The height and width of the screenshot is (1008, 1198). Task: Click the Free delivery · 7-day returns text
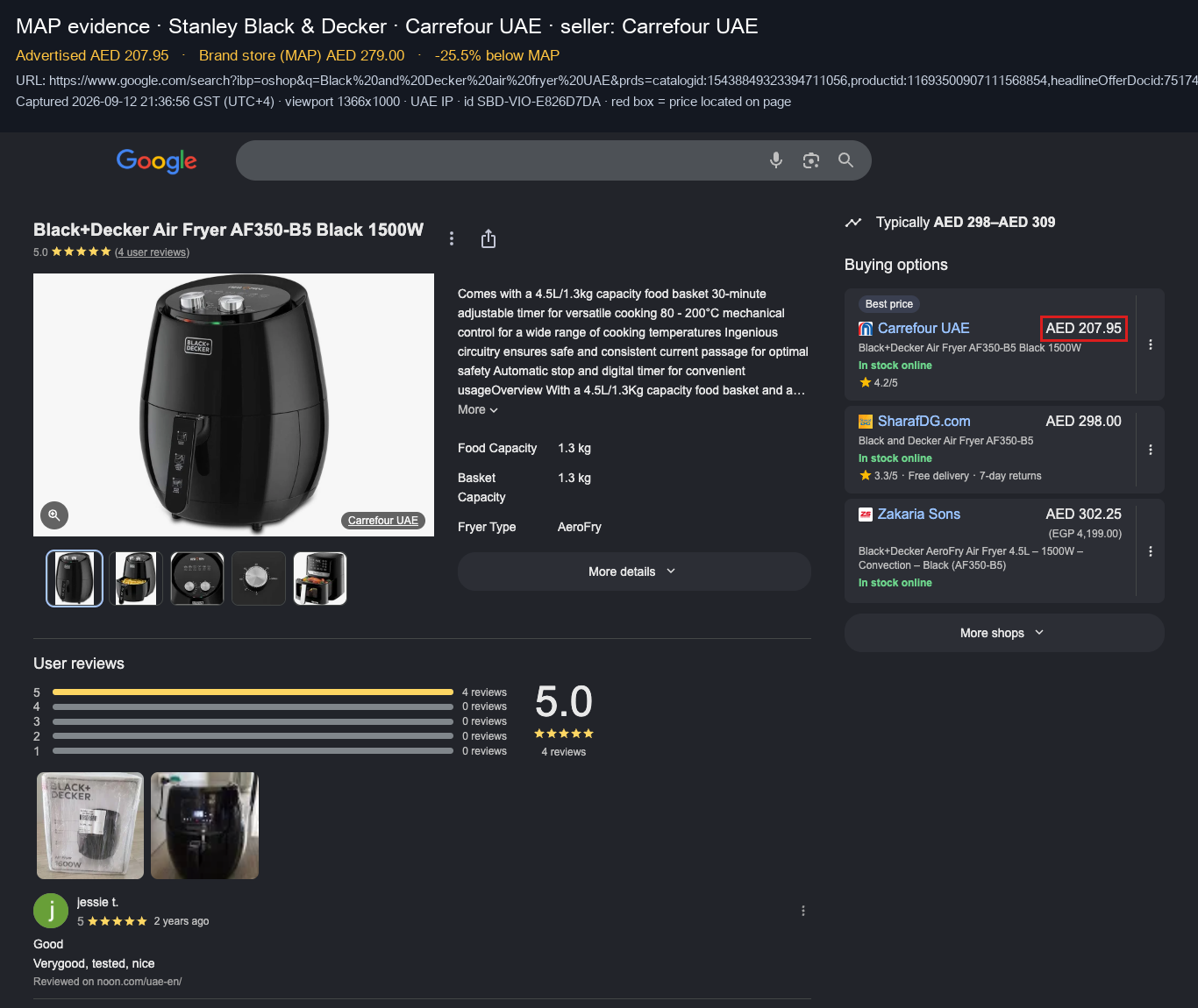[975, 476]
